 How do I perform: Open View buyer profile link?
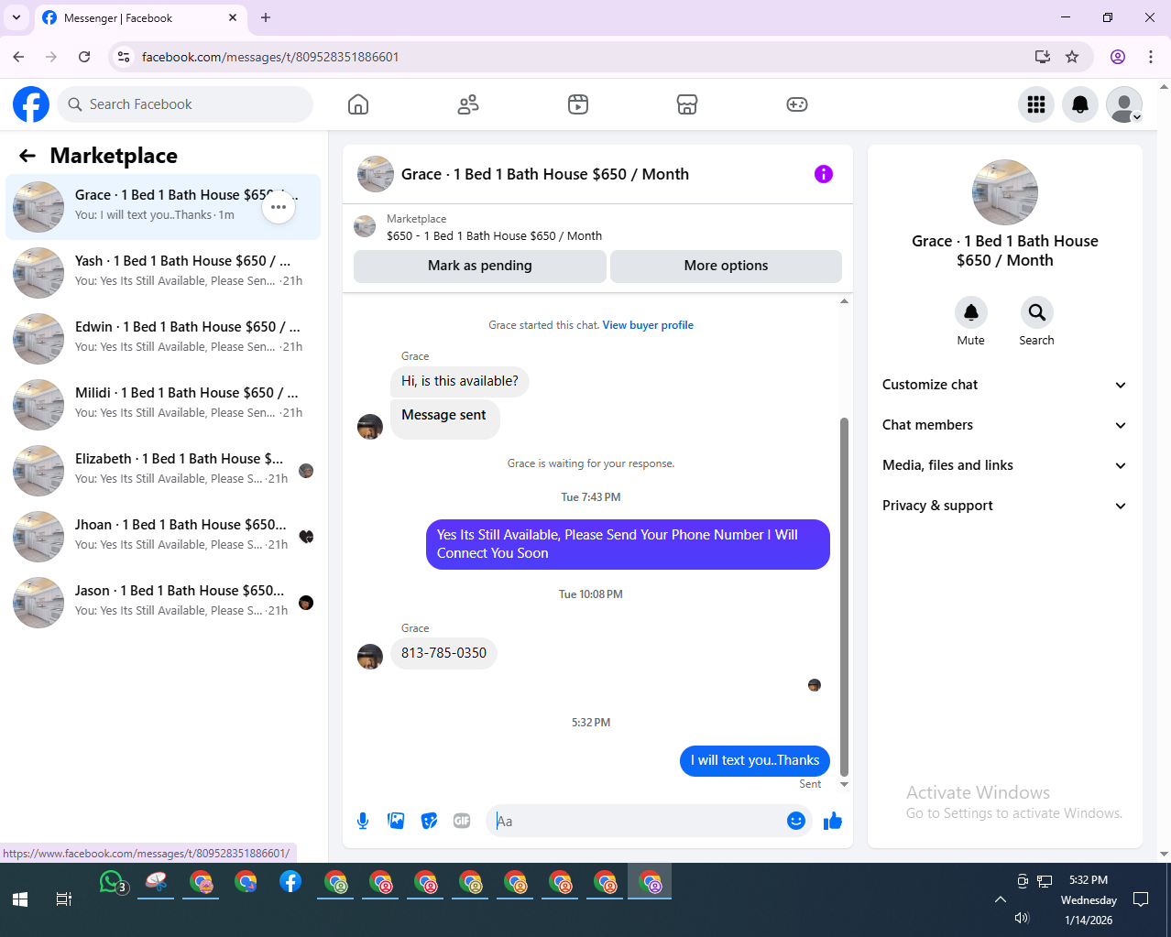tap(648, 325)
